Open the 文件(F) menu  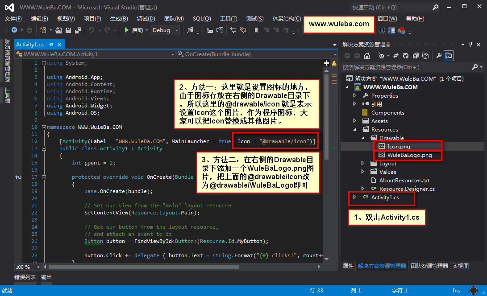click(x=13, y=19)
